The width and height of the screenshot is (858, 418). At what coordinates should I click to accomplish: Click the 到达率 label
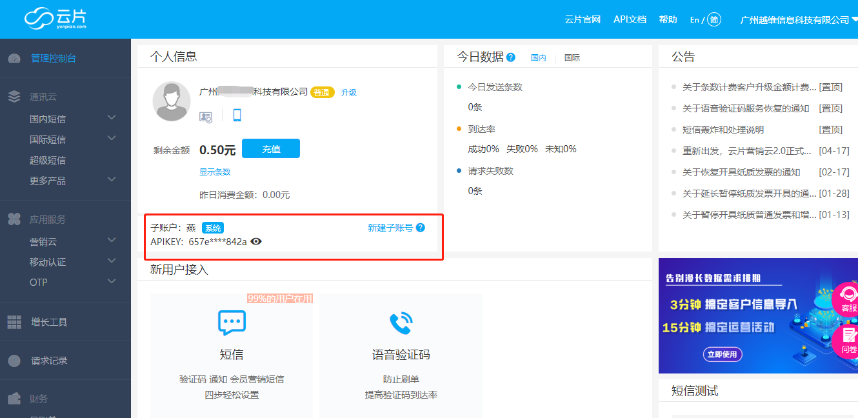click(x=481, y=129)
